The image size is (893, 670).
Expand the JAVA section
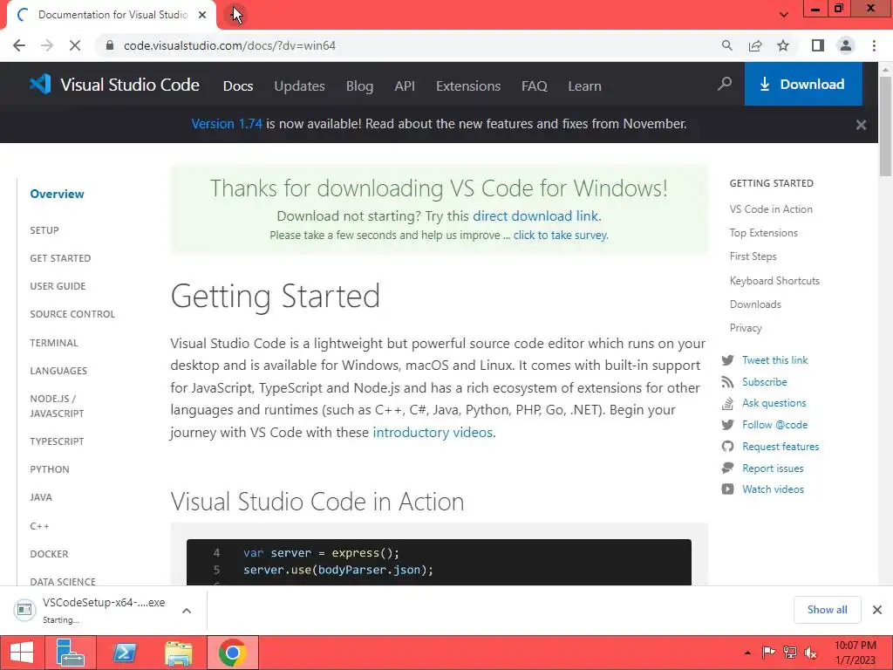click(x=41, y=497)
